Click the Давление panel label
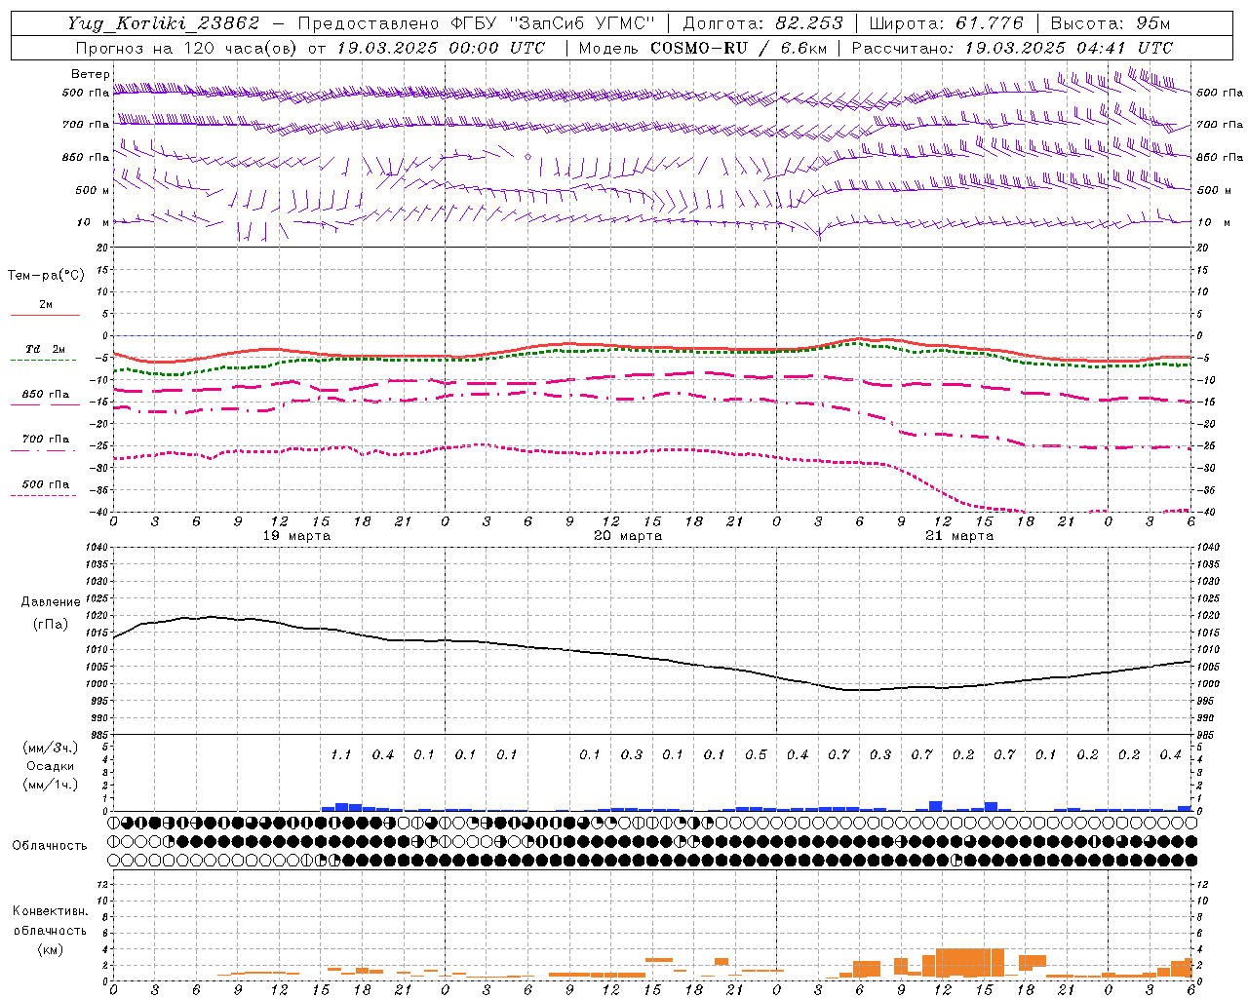Viewport: 1248px width, 998px height. (51, 602)
